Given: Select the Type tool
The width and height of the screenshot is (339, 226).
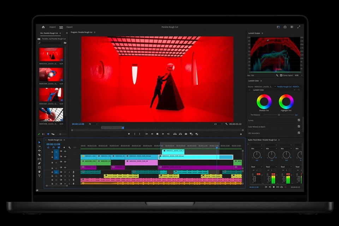Looking at the screenshot, I should 39,176.
